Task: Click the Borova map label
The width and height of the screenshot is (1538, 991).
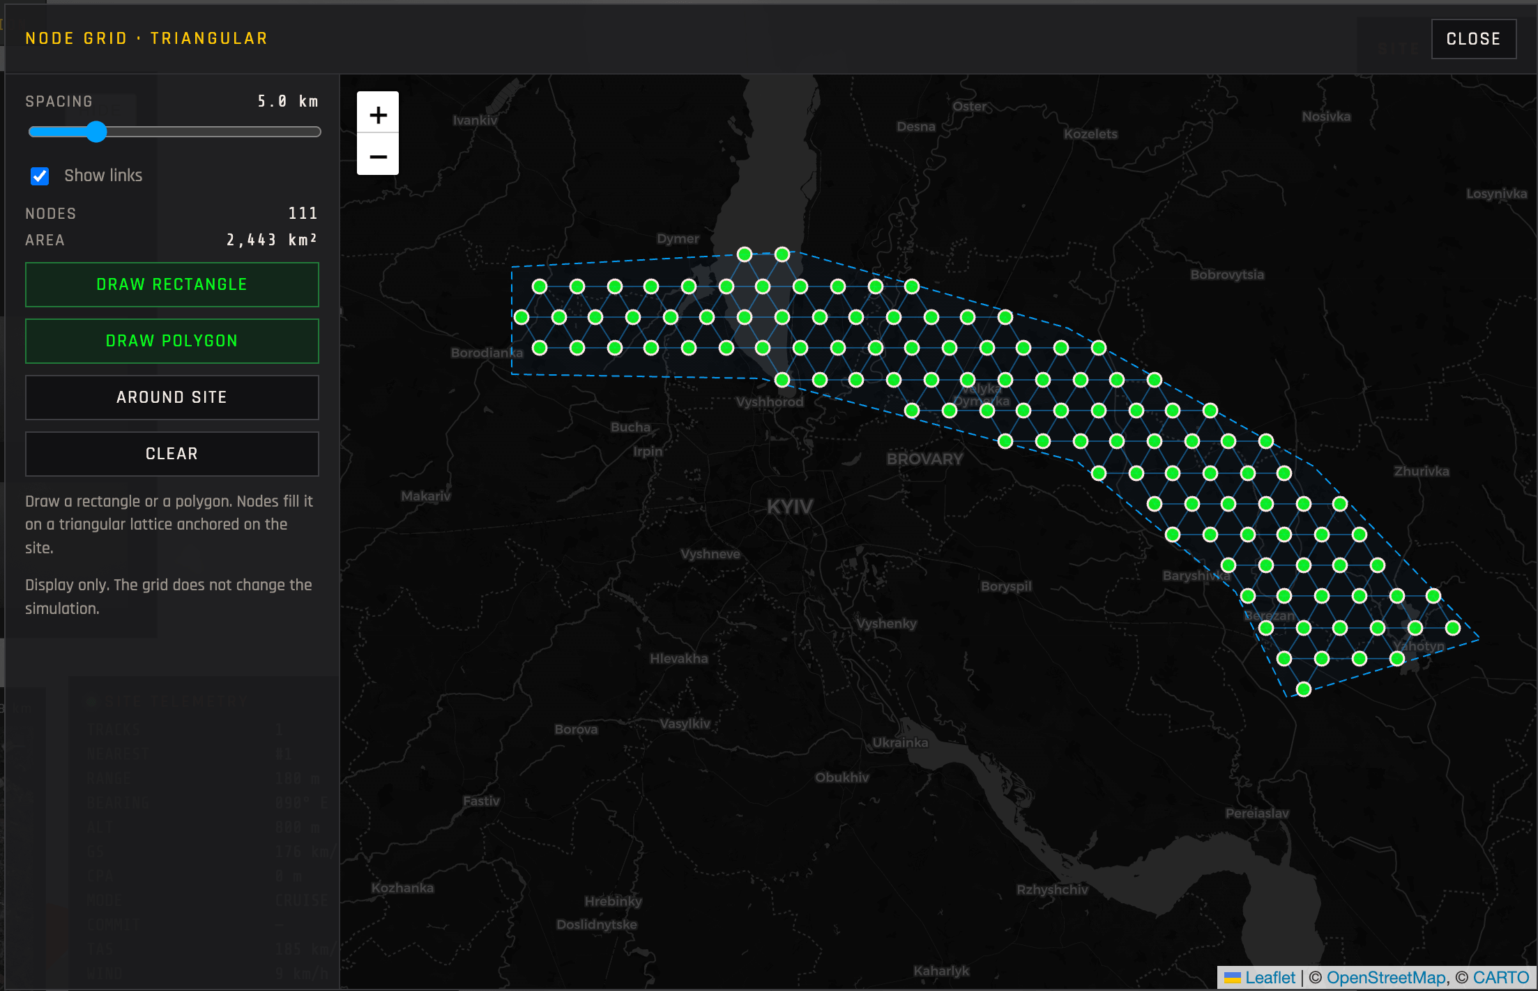Action: coord(576,729)
